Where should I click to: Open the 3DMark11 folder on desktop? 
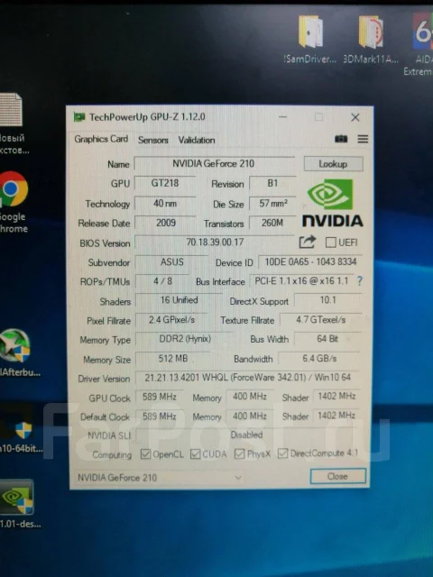[371, 40]
